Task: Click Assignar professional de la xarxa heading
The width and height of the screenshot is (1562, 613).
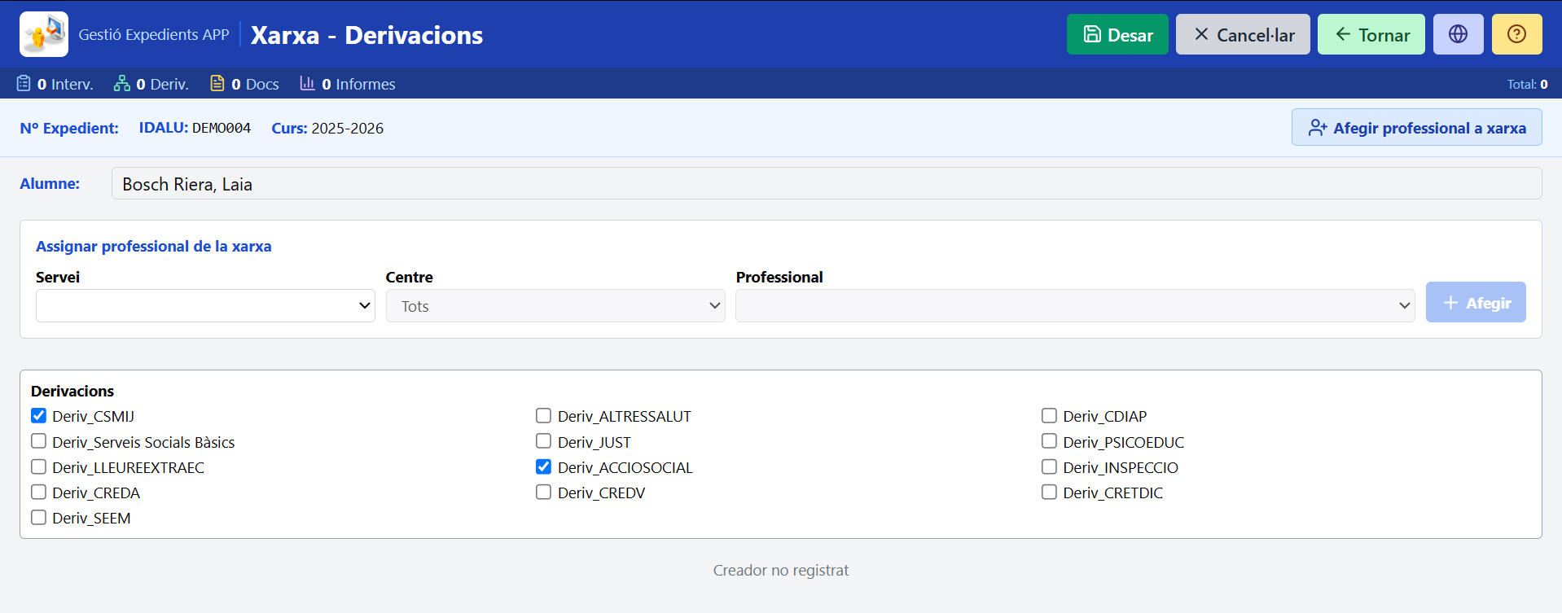Action: coord(154,246)
